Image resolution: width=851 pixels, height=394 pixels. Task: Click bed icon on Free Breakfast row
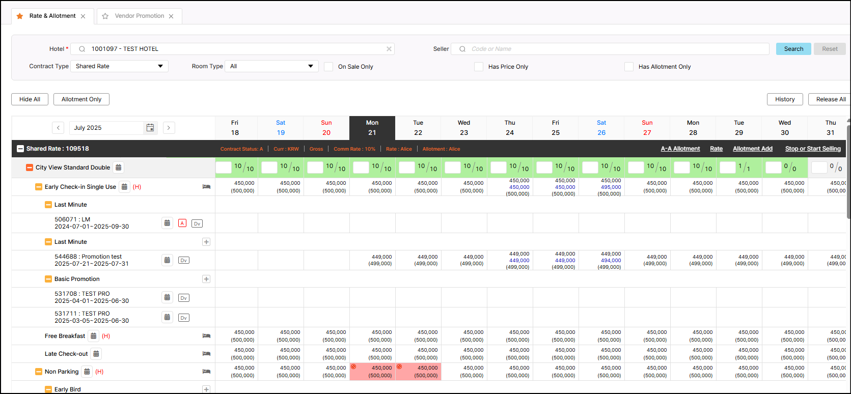pyautogui.click(x=206, y=336)
